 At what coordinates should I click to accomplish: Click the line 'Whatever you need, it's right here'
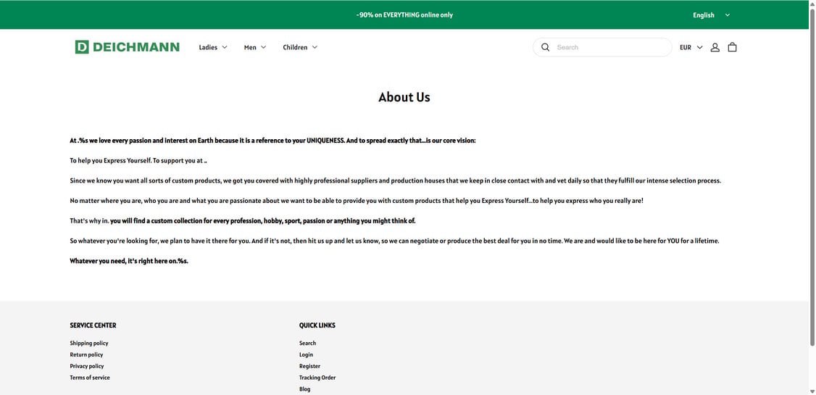(129, 261)
